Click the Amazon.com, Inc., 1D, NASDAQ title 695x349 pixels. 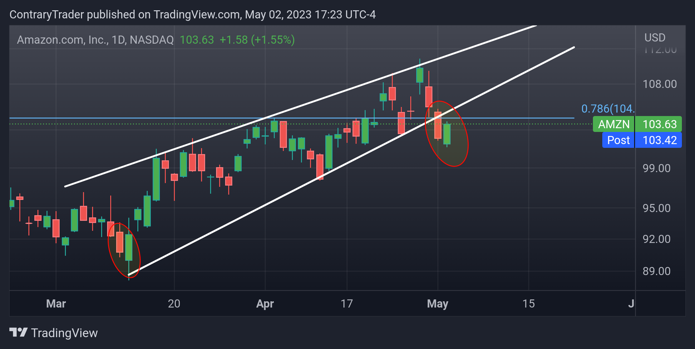click(x=95, y=40)
